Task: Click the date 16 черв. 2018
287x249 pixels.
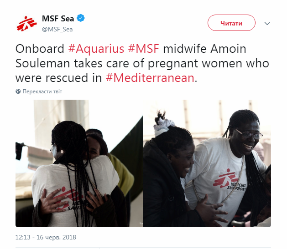Action: (x=57, y=237)
